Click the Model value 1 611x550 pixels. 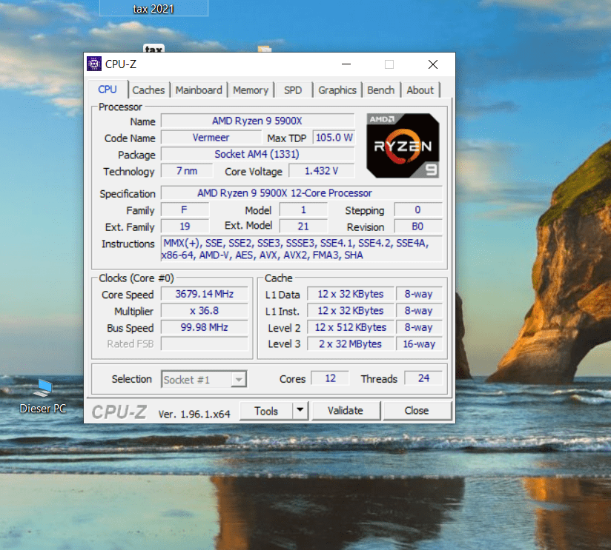(303, 210)
